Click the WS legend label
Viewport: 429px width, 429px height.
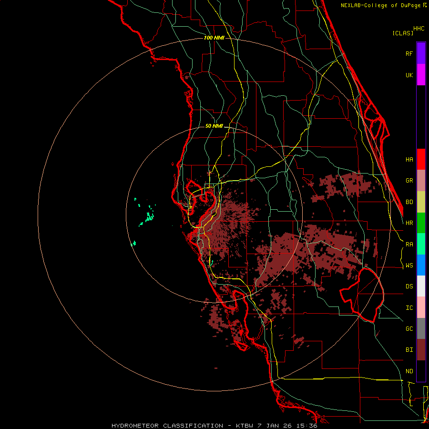click(409, 266)
